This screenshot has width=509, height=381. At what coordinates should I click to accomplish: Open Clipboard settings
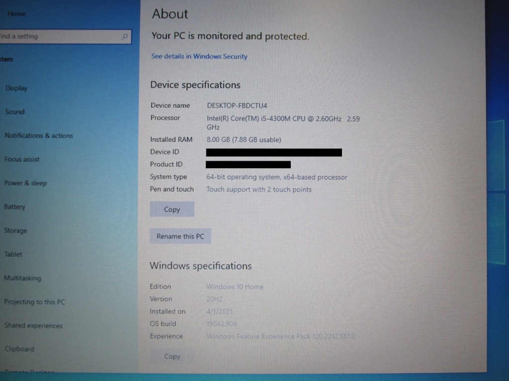(19, 349)
